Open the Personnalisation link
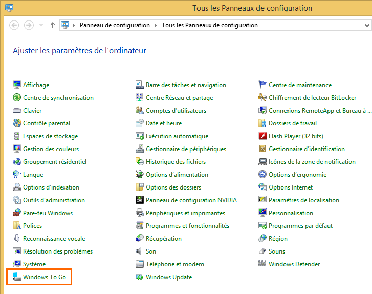The image size is (372, 294). point(291,213)
